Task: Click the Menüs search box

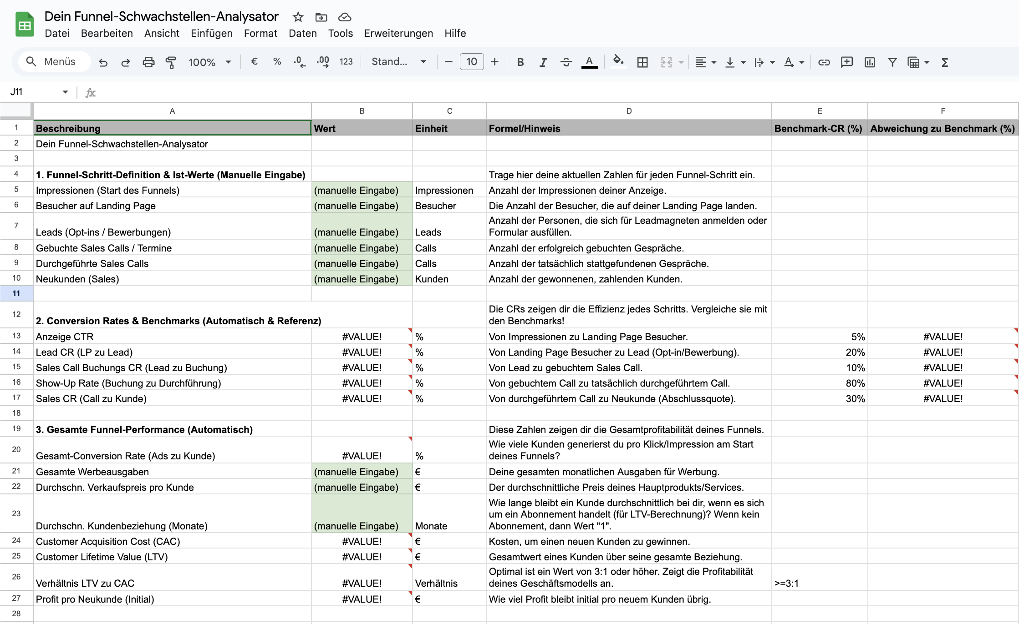Action: pyautogui.click(x=54, y=62)
